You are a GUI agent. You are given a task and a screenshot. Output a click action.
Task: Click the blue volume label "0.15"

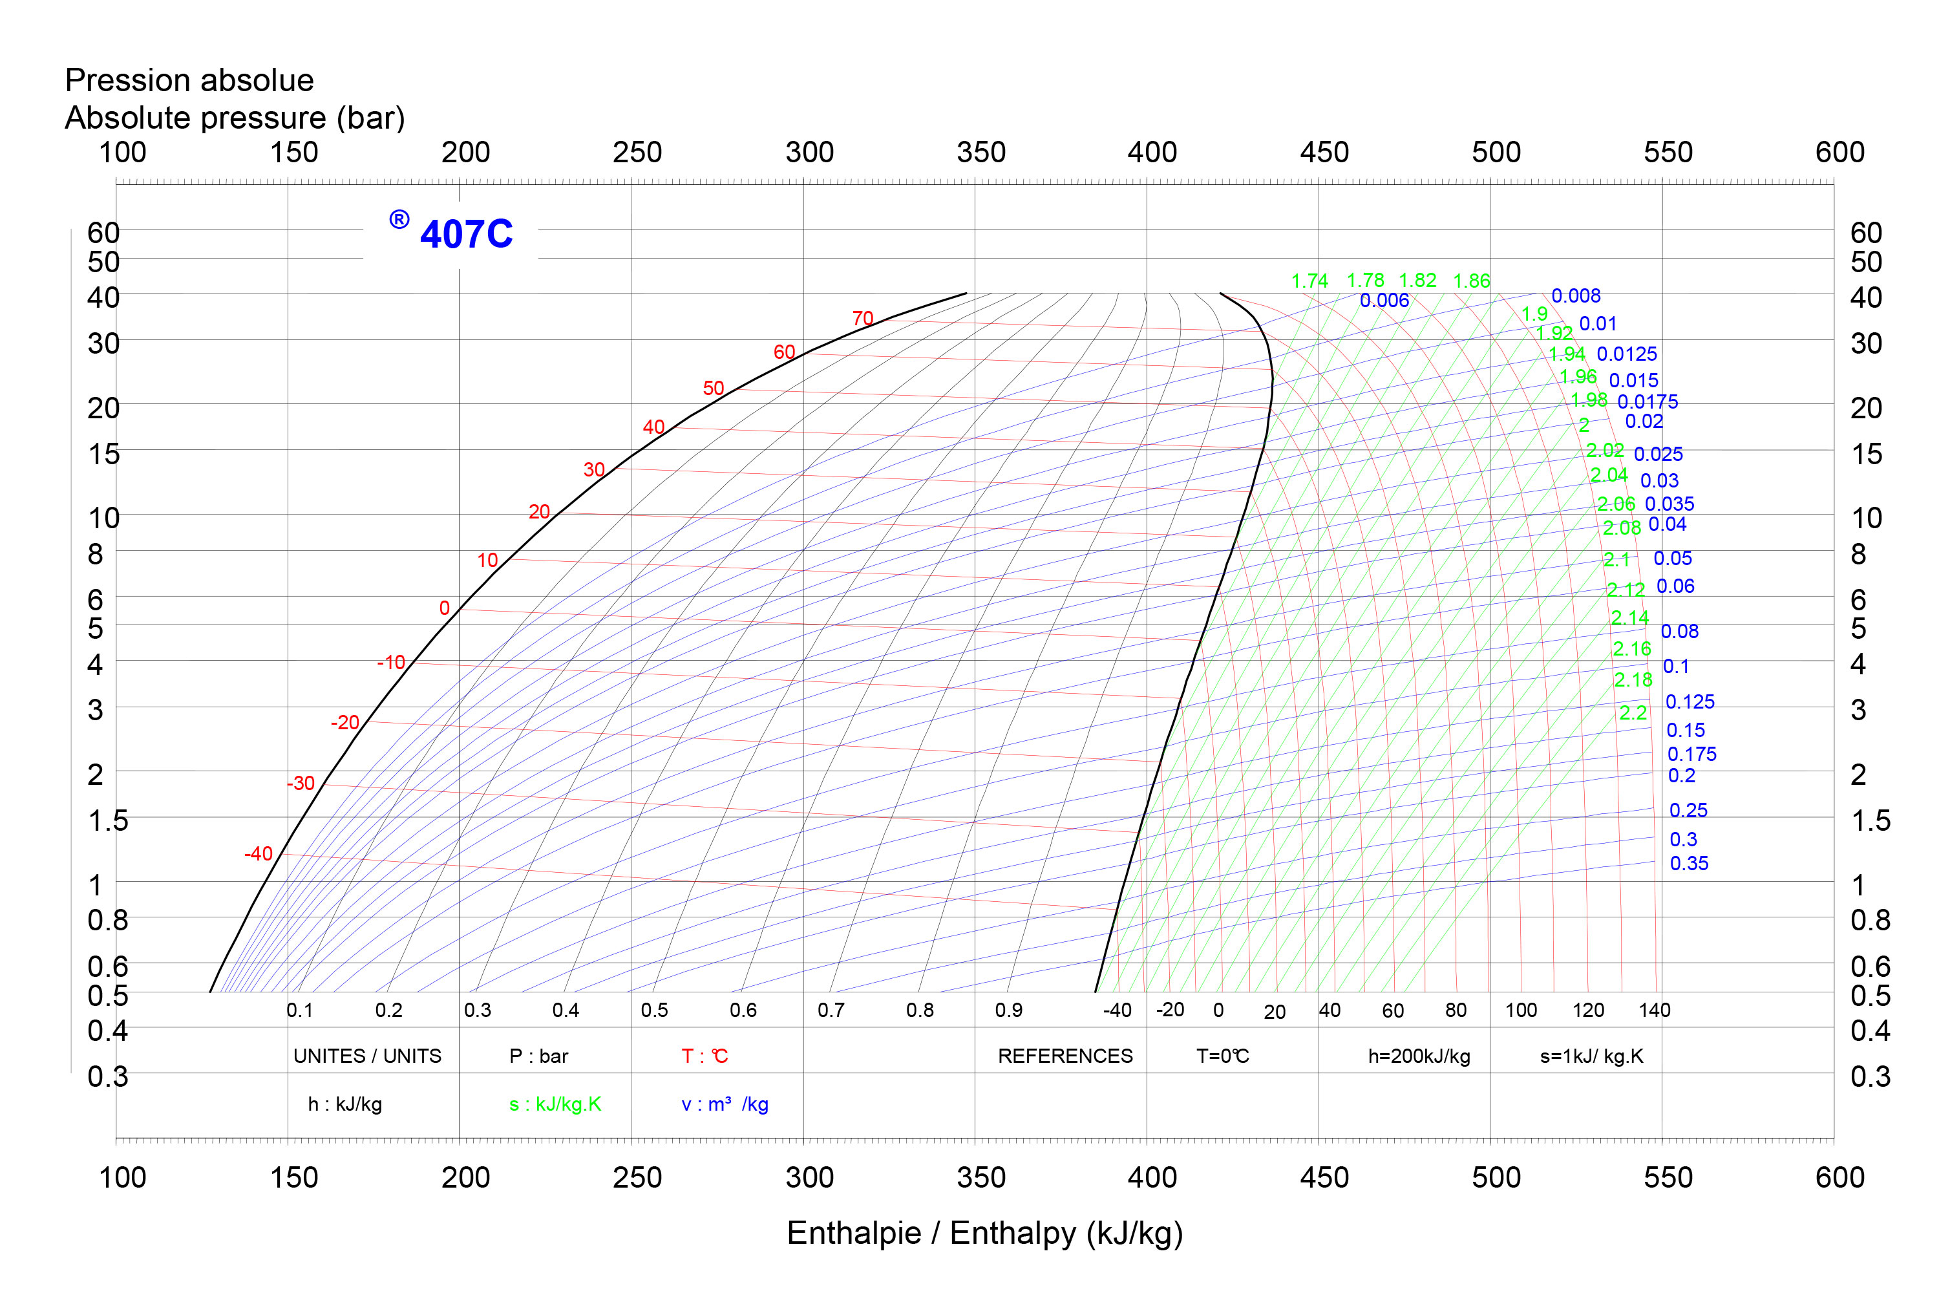tap(1685, 731)
